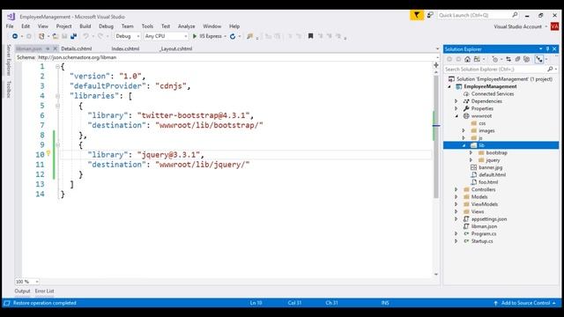Click the lightbulb quick actions icon on line 10
Screen dimensions: 564x317
click(48, 154)
